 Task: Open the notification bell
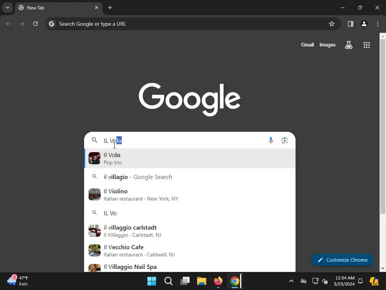pos(360,281)
